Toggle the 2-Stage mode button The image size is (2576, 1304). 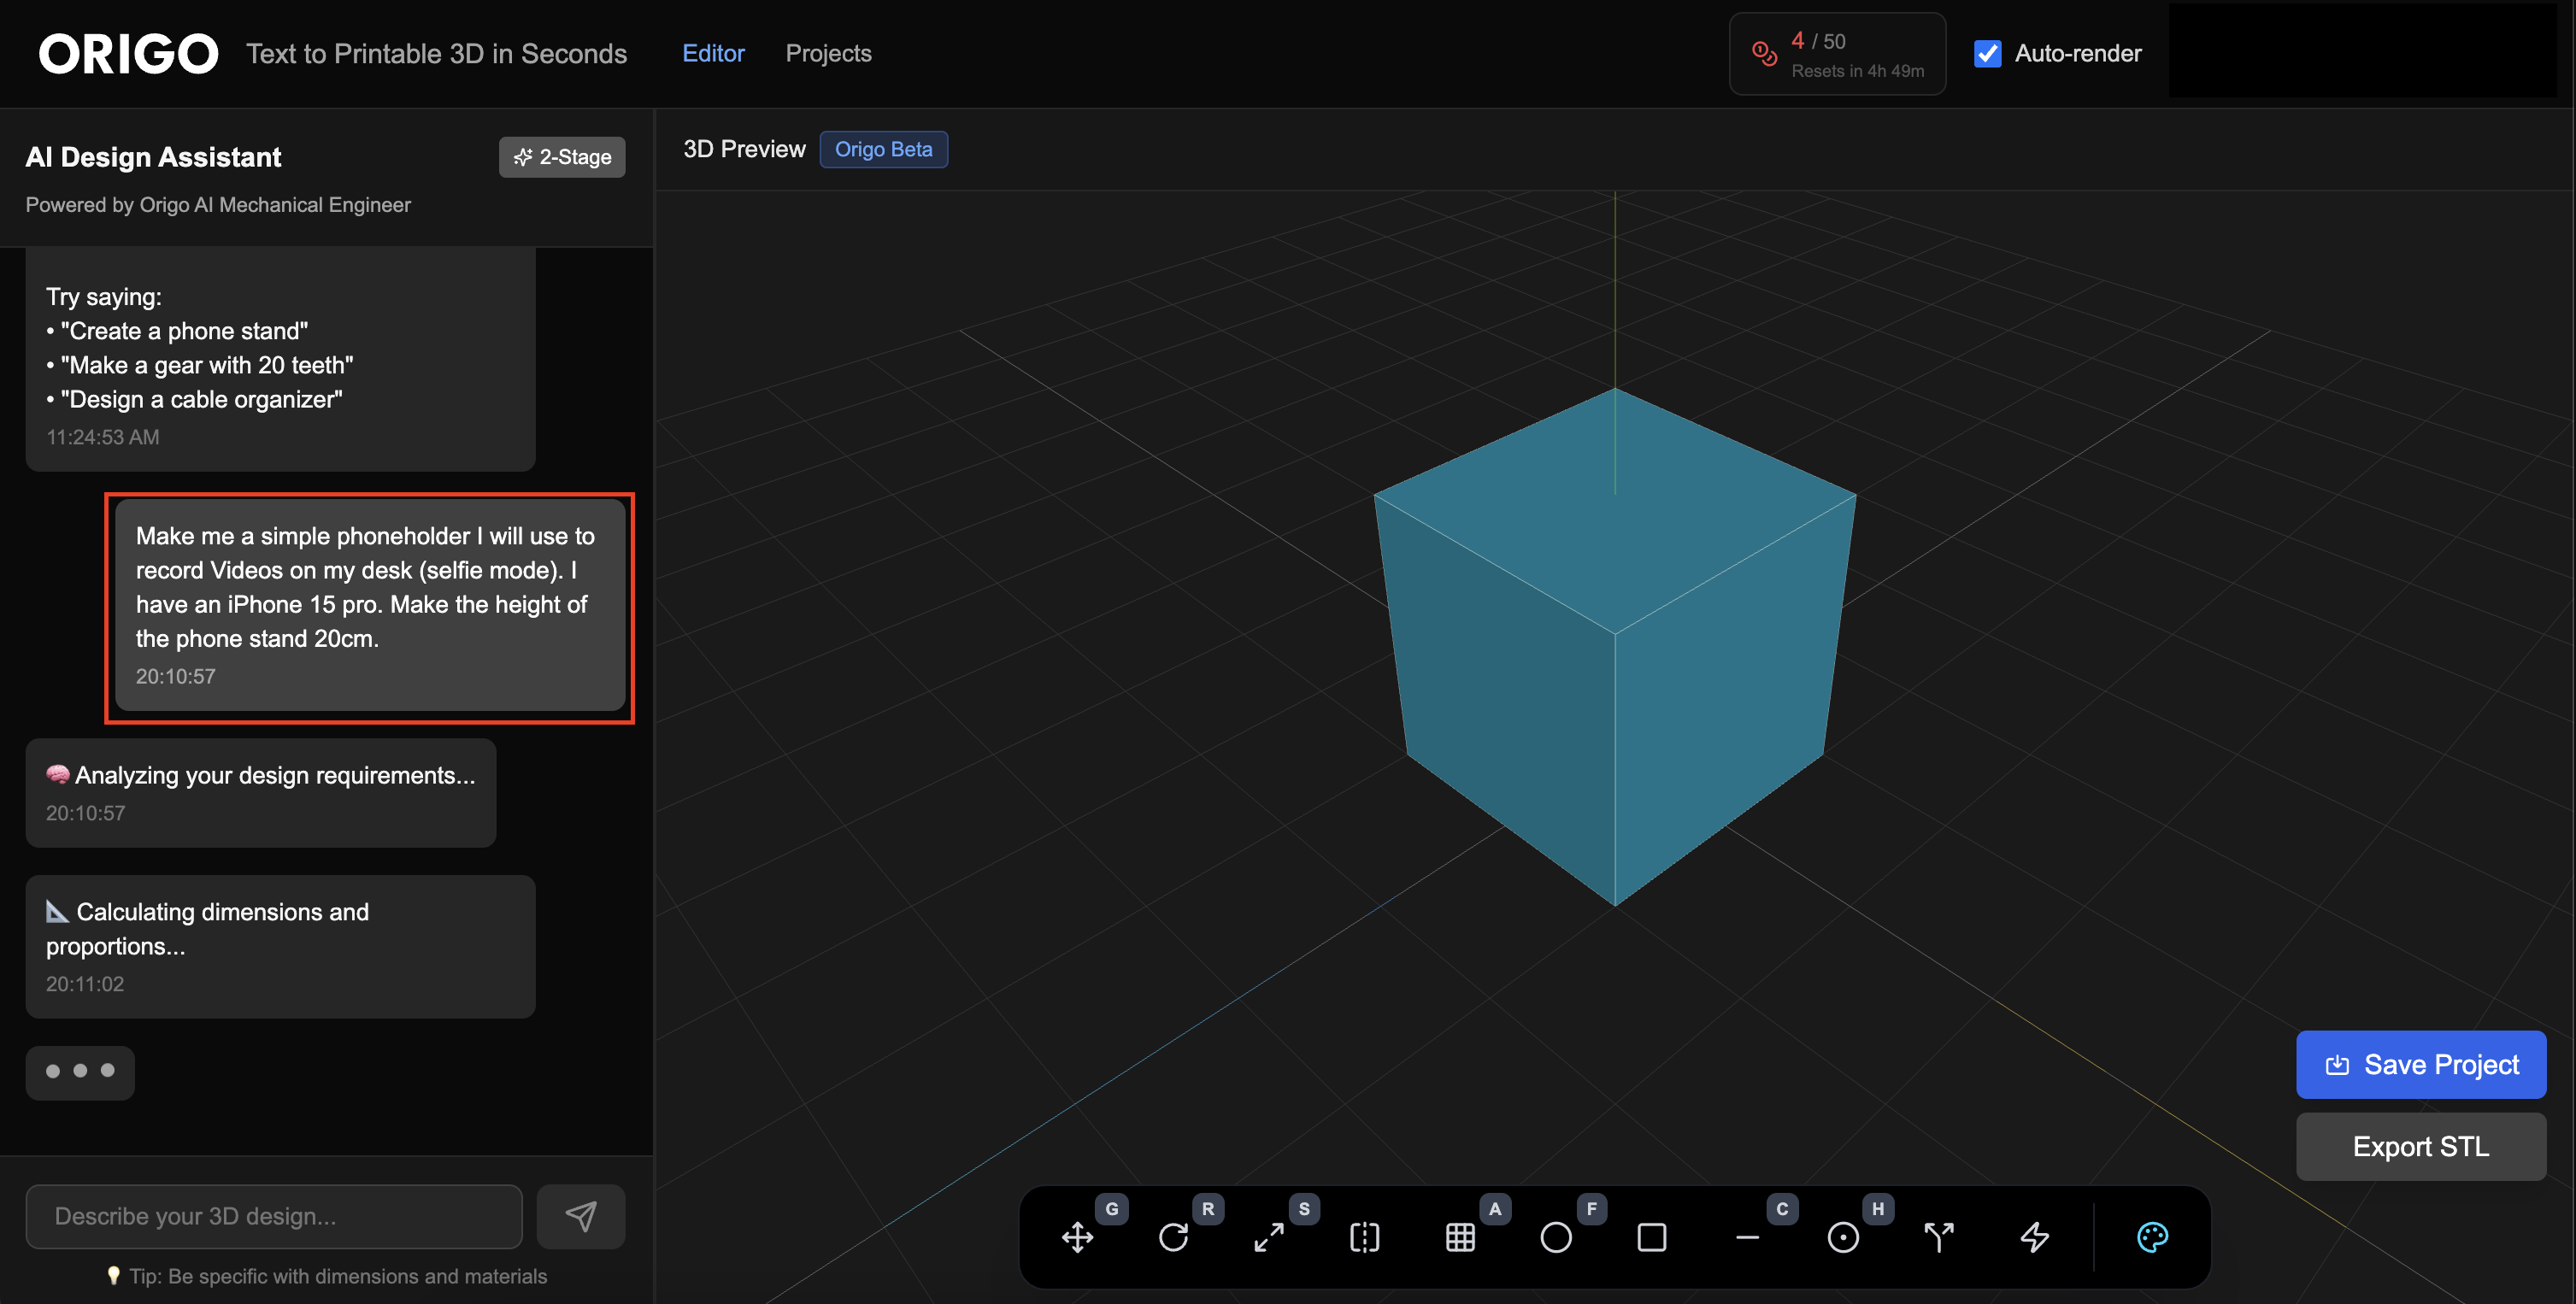click(562, 156)
